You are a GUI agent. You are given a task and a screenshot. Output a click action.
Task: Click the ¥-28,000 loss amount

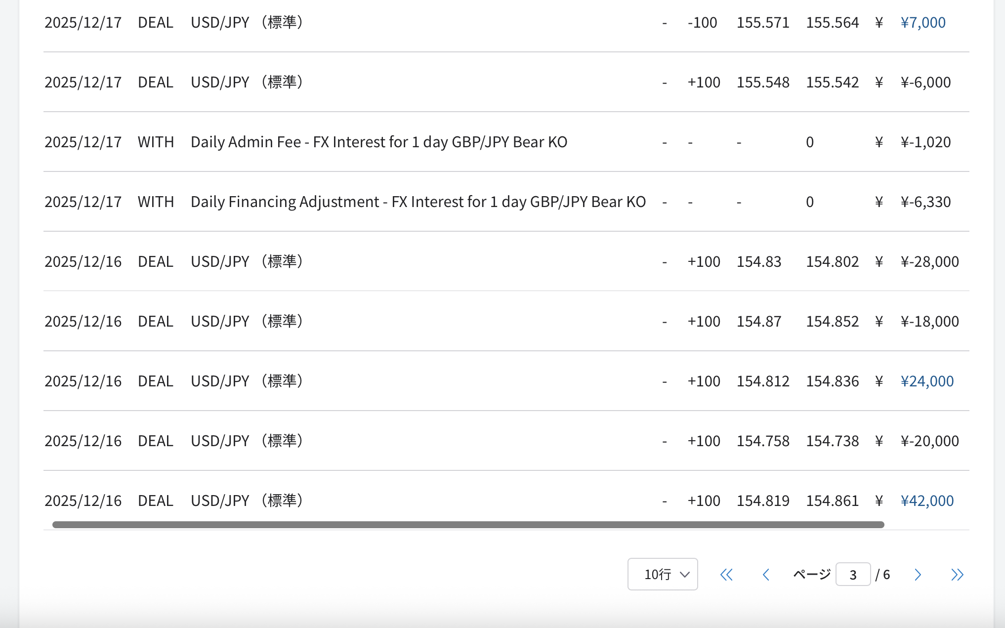[929, 262]
